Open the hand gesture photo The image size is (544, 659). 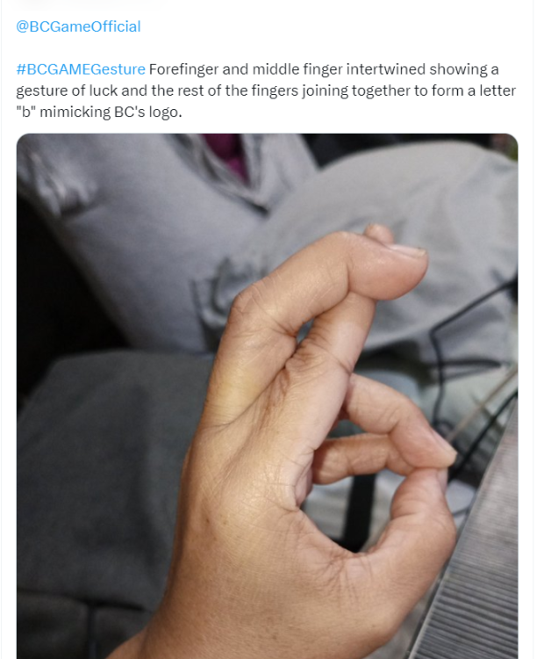point(267,395)
